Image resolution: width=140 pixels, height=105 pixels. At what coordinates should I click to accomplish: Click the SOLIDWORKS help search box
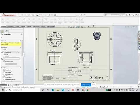click(115, 15)
